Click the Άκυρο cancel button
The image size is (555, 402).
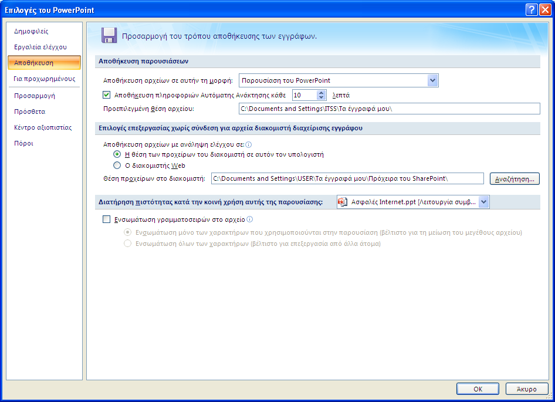[527, 389]
